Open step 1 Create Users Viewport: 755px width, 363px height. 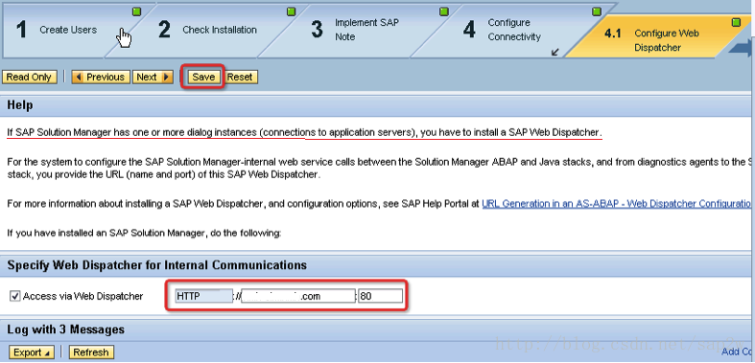click(67, 30)
